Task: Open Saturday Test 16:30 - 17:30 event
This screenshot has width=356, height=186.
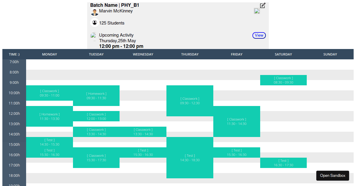Action: point(283,163)
